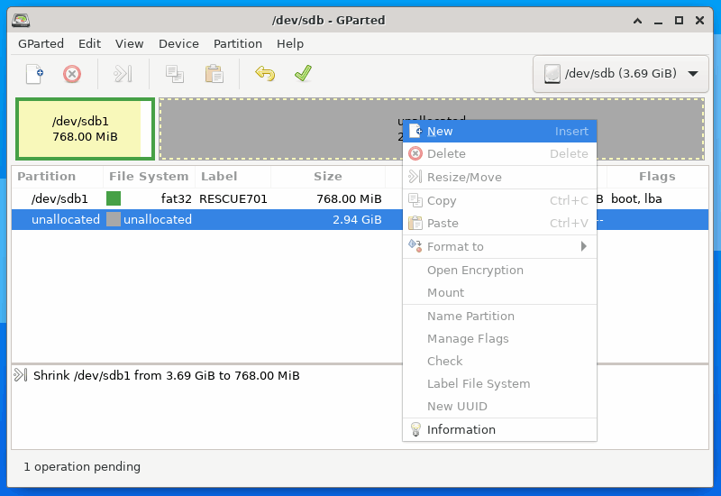Choose Manage Flags in context menu

pos(499,339)
